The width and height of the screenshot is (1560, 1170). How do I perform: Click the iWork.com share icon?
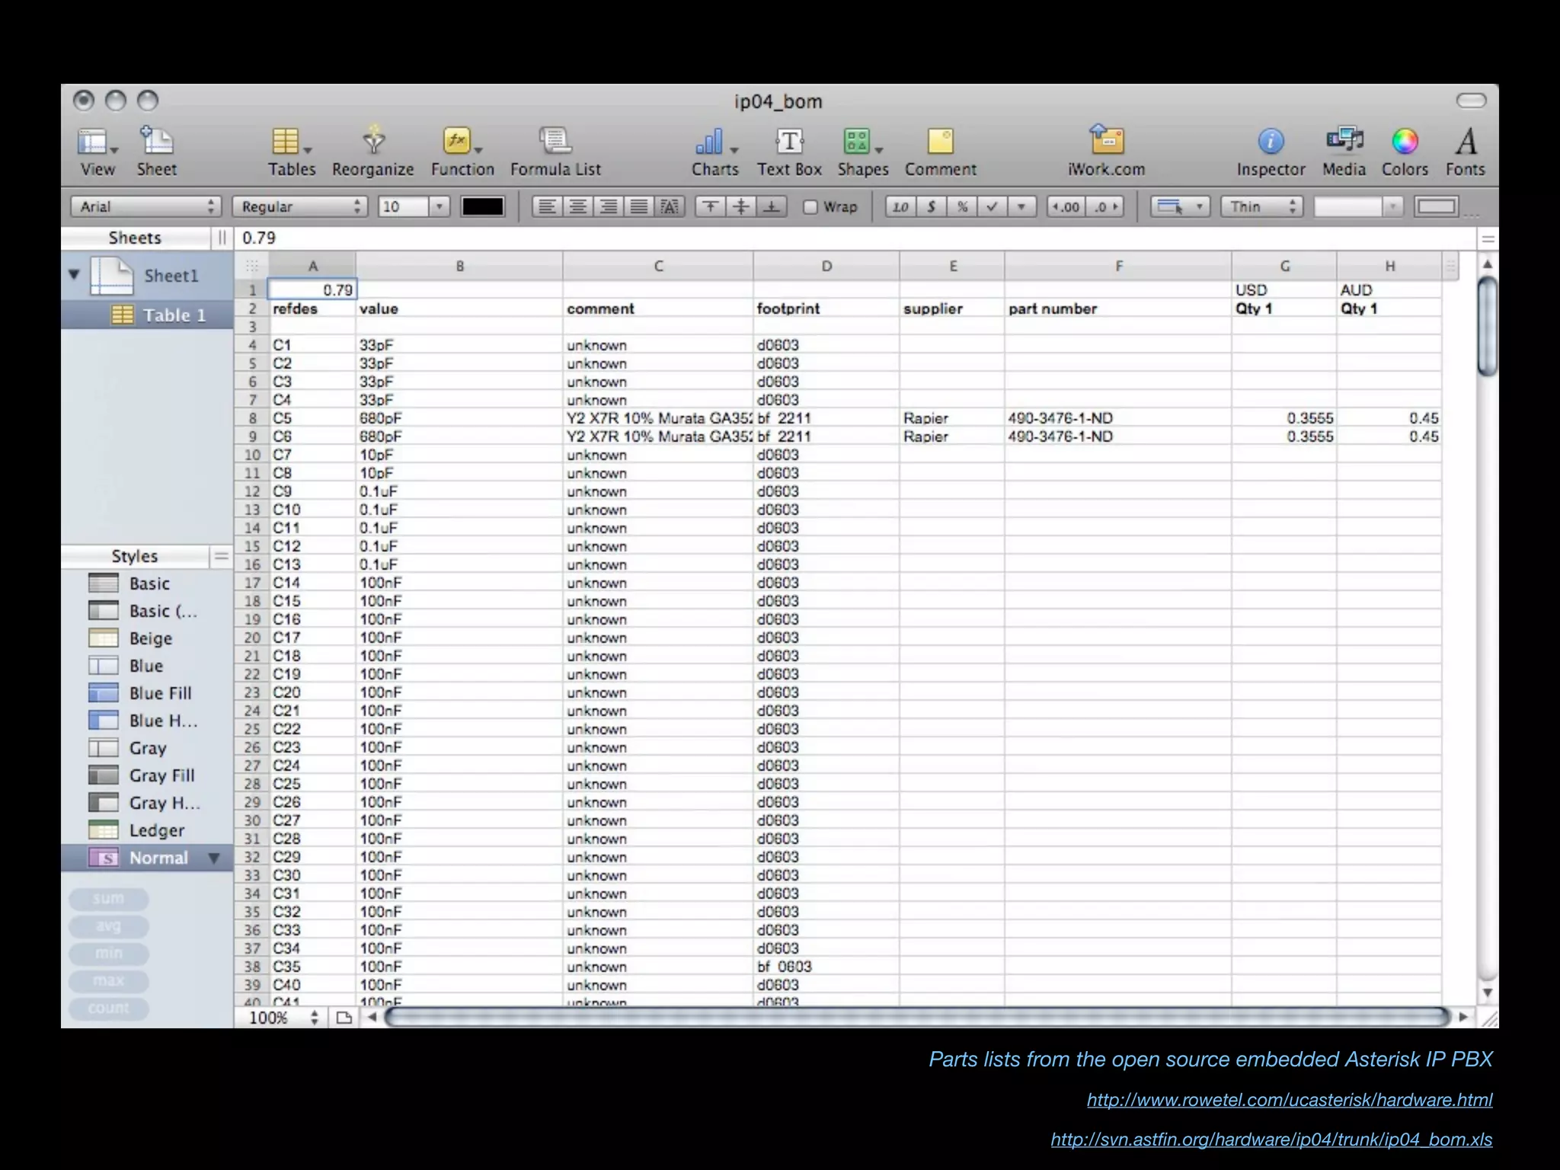1106,142
